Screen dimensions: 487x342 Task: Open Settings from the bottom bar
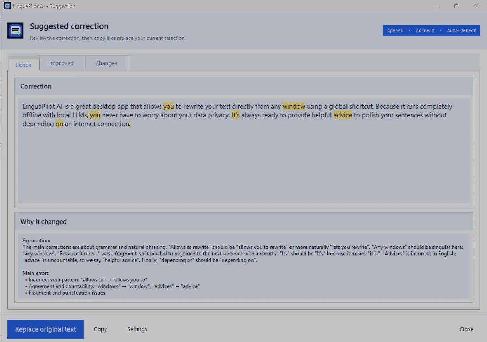pos(137,329)
